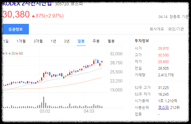Screen dimensions: 191x124
Task: Click the 28,750 price axis label
Action: coord(116,63)
